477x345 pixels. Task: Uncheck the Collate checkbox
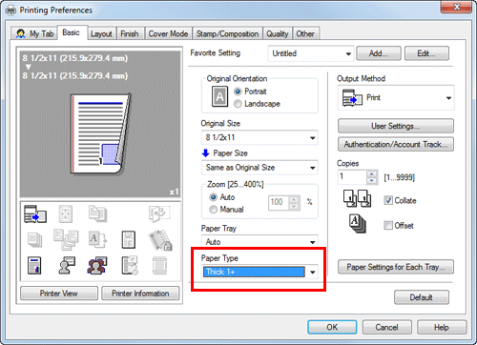388,200
